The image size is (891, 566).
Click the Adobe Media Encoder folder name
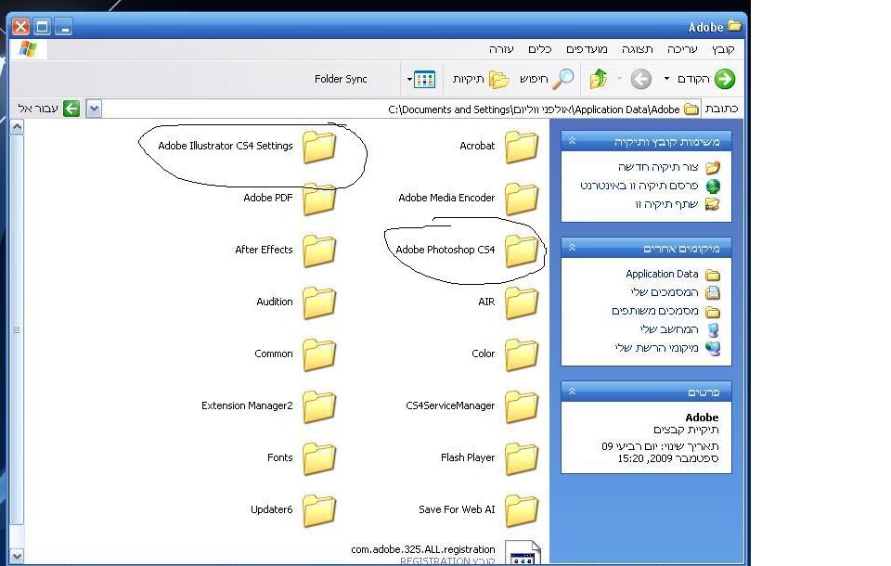click(x=446, y=198)
